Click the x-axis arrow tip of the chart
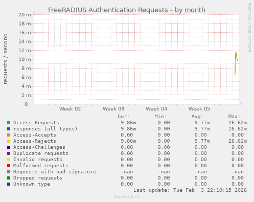This screenshot has width=254, height=202. click(x=241, y=104)
